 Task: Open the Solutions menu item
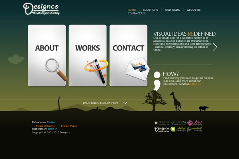click(151, 10)
